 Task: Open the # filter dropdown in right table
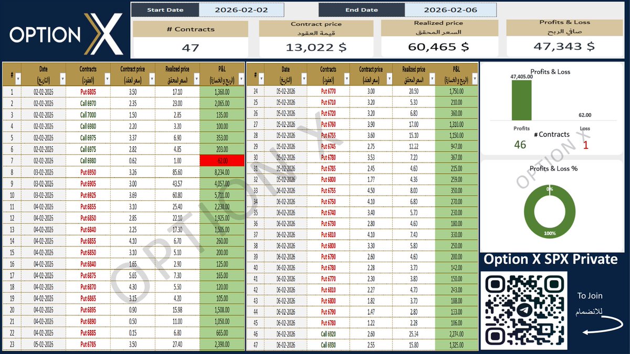click(261, 79)
